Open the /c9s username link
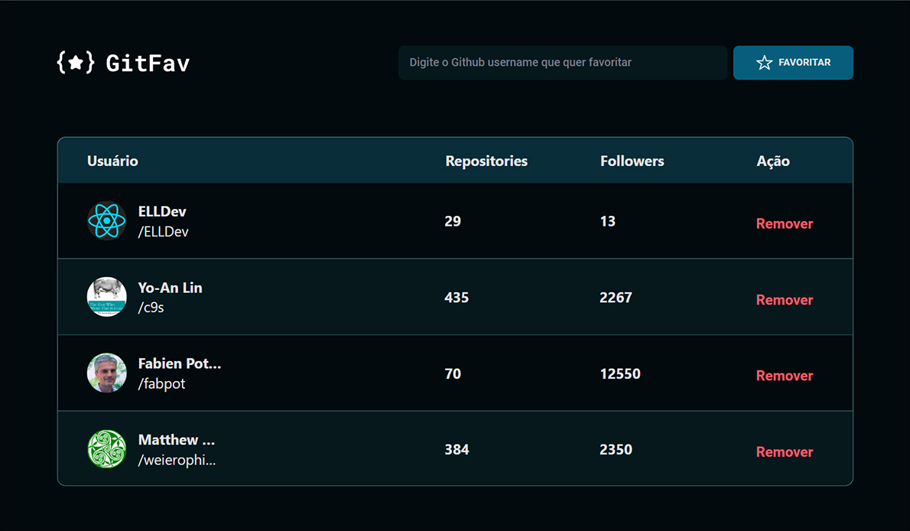This screenshot has width=910, height=531. pyautogui.click(x=151, y=308)
